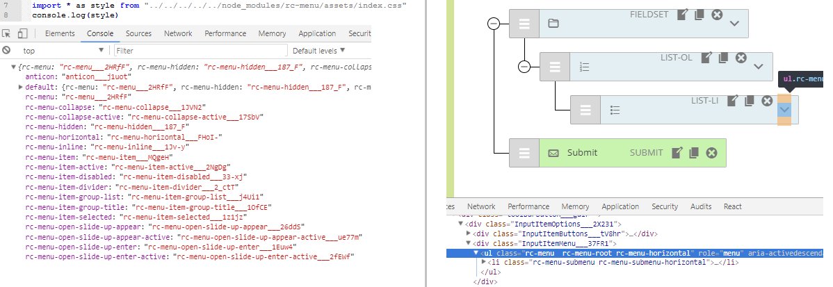
Task: Toggle the device toolbar icon
Action: (x=22, y=33)
